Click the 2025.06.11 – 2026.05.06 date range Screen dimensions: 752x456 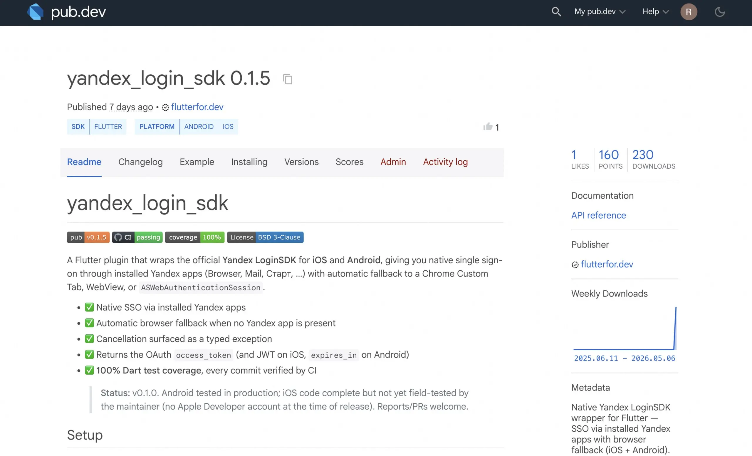pyautogui.click(x=625, y=358)
